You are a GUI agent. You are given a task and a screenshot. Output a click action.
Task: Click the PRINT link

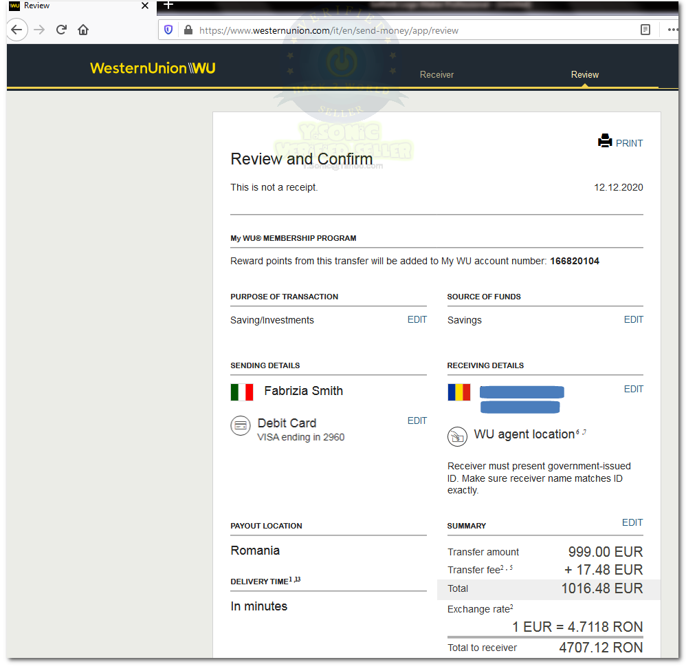tap(629, 143)
